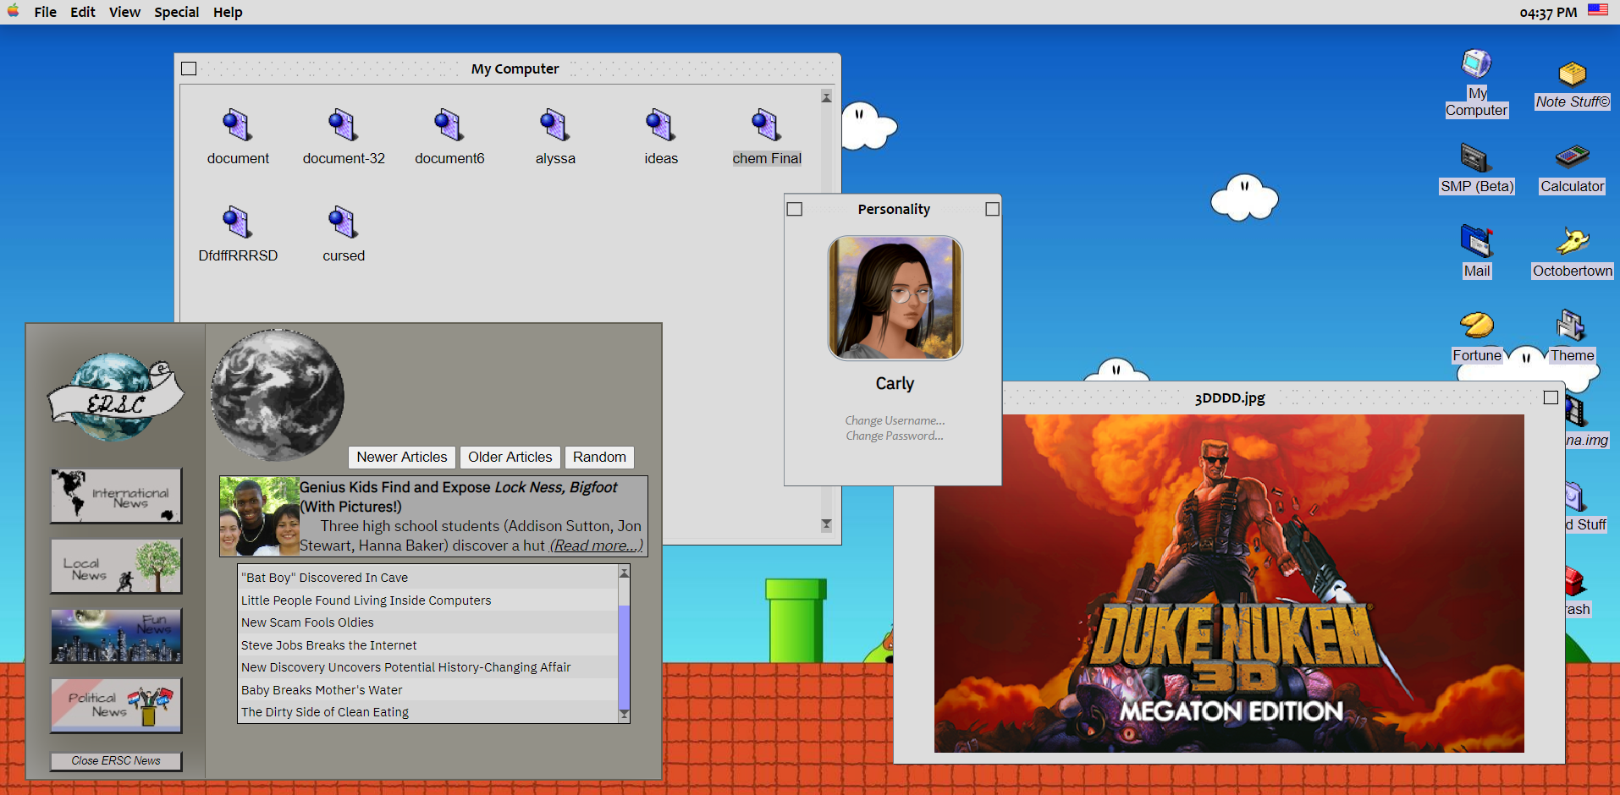The height and width of the screenshot is (795, 1620).
Task: Select Little People Found Living Inside Computers
Action: pos(428,600)
